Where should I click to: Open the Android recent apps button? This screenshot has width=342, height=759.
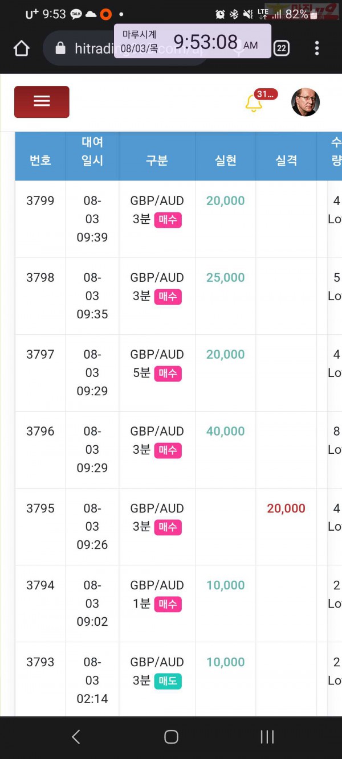pyautogui.click(x=267, y=737)
